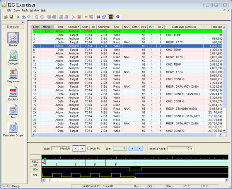Start tracing with the green play arrow
The height and width of the screenshot is (189, 232).
coord(18,17)
